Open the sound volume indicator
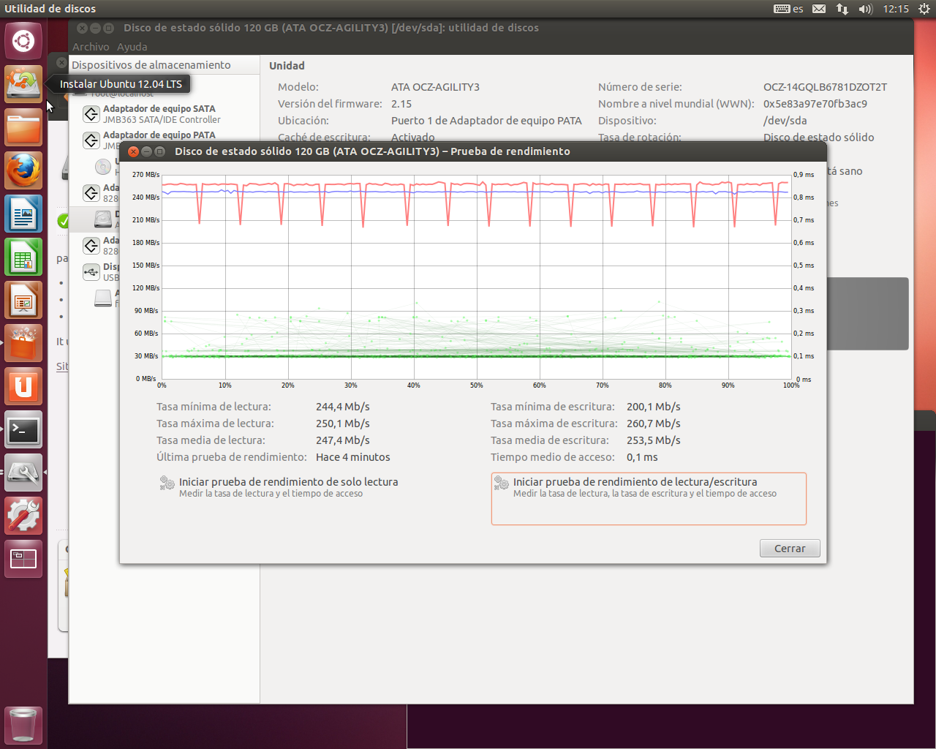This screenshot has height=749, width=936. (x=866, y=9)
